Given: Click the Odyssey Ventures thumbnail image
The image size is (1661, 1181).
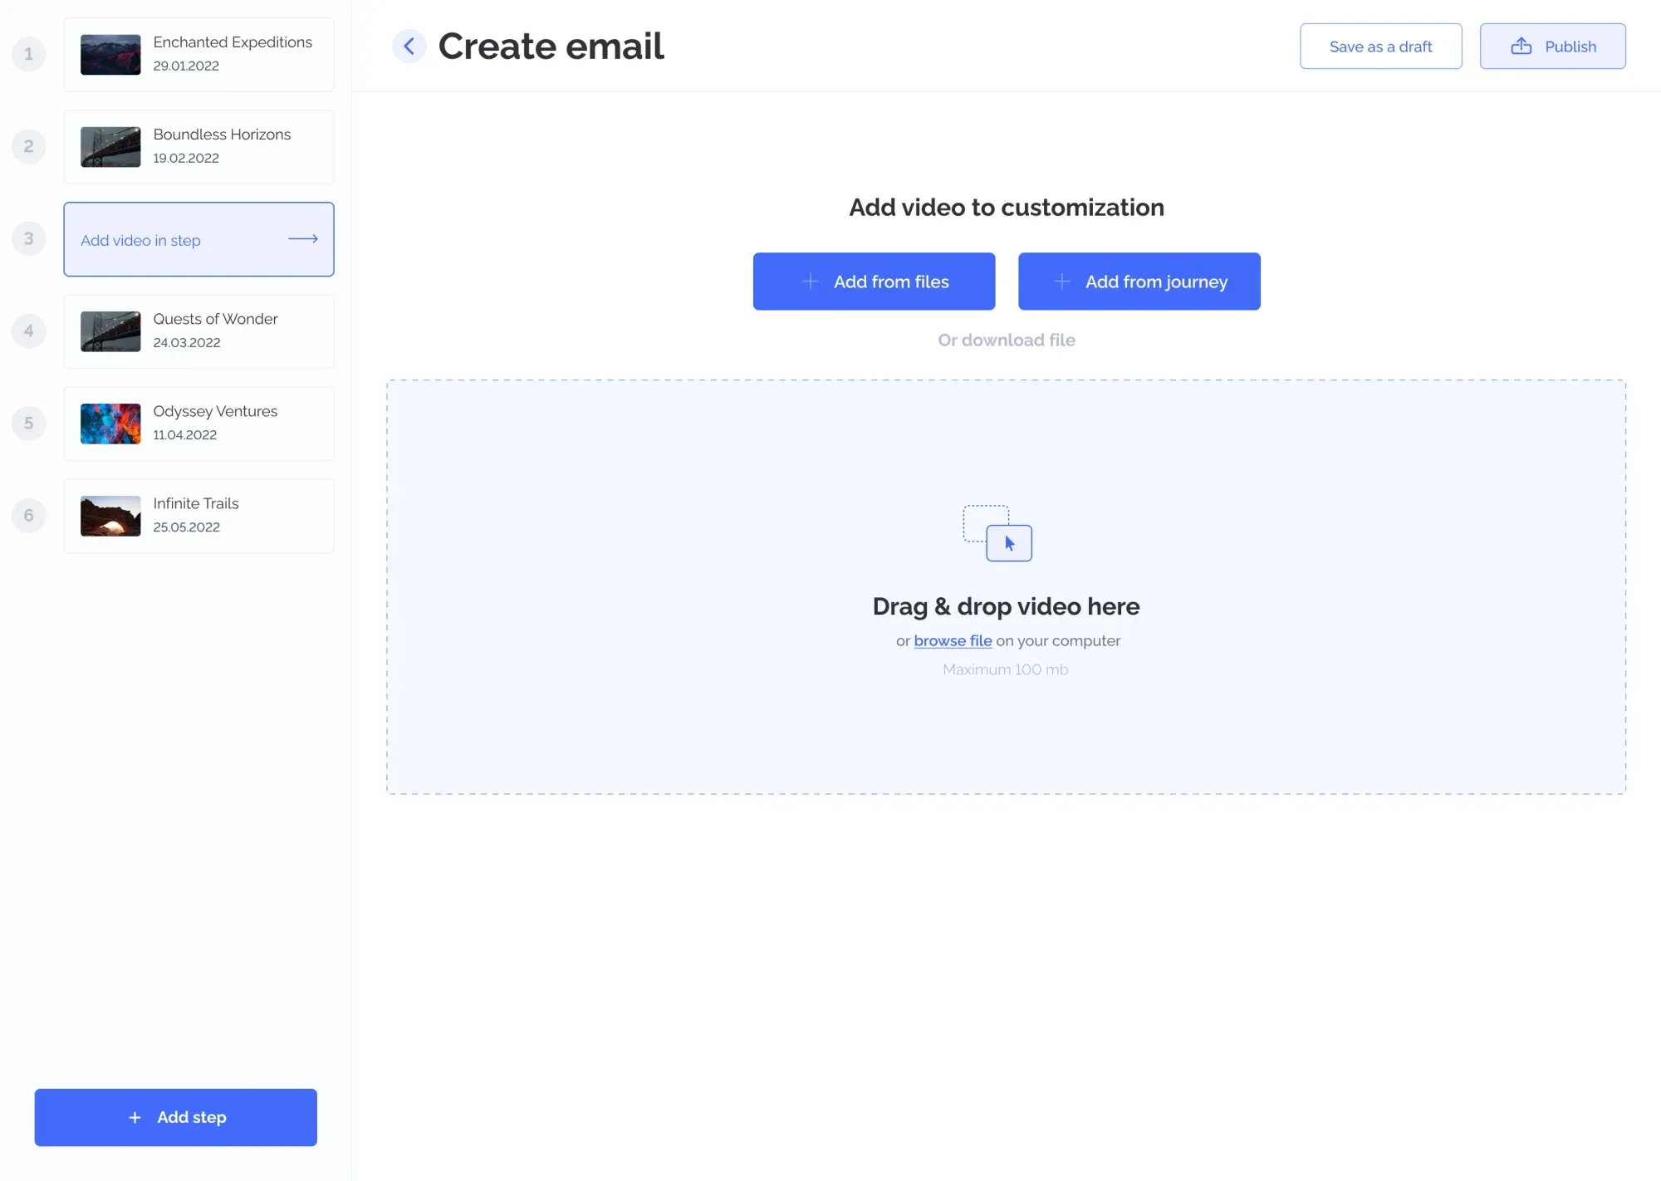Looking at the screenshot, I should point(110,423).
